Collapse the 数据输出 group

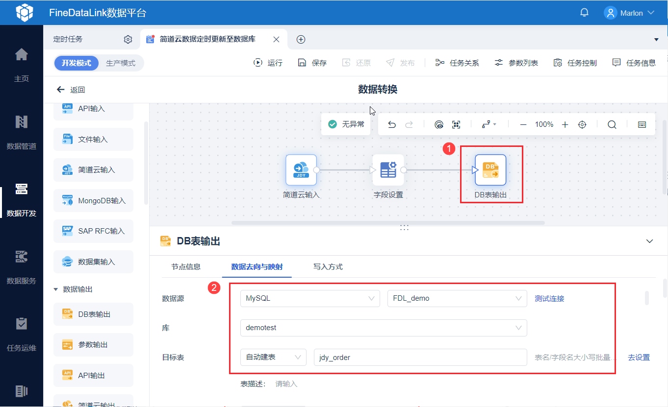(55, 289)
